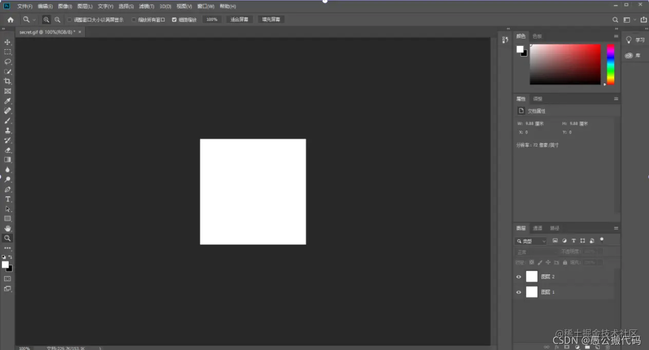The height and width of the screenshot is (350, 649).
Task: Expand the toolbox double arrows at top left
Action: click(4, 29)
